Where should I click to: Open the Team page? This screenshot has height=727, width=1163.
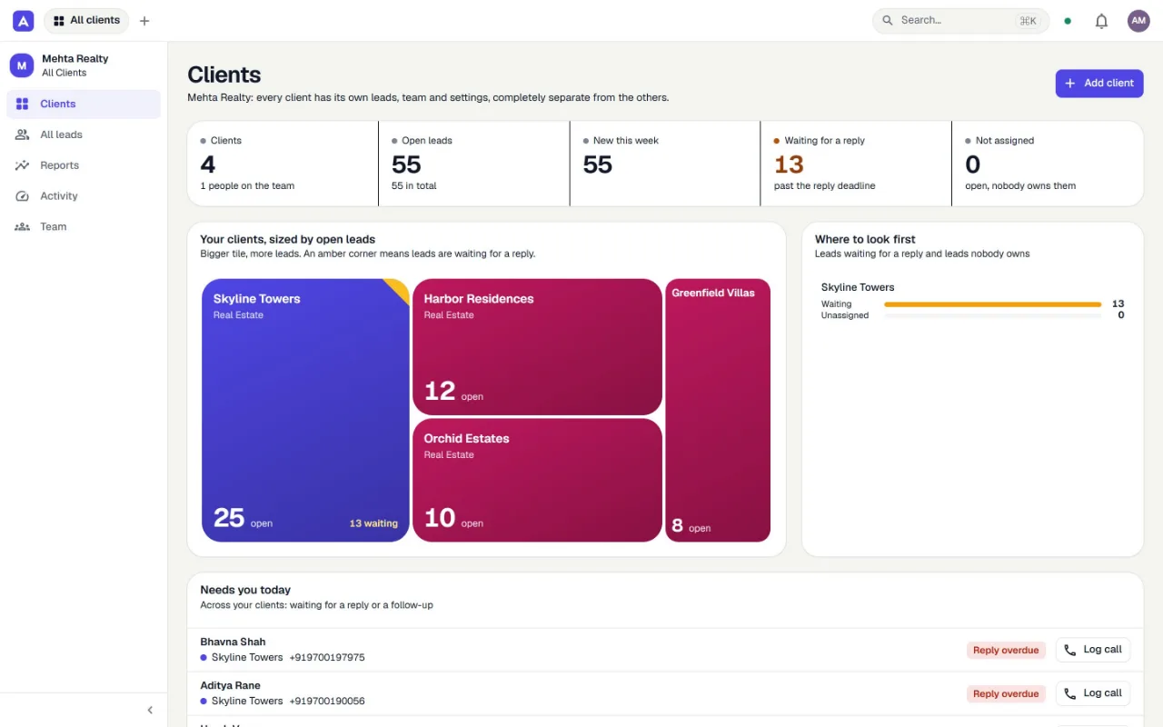tap(84, 227)
